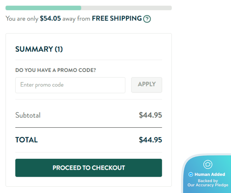Proceed to checkout with the green button

coord(88,168)
